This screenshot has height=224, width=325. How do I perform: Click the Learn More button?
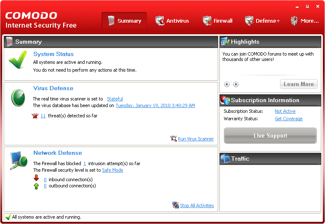point(299,84)
